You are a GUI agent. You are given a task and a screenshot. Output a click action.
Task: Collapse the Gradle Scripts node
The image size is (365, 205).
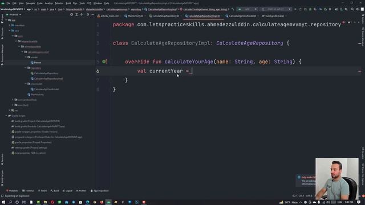(6, 116)
